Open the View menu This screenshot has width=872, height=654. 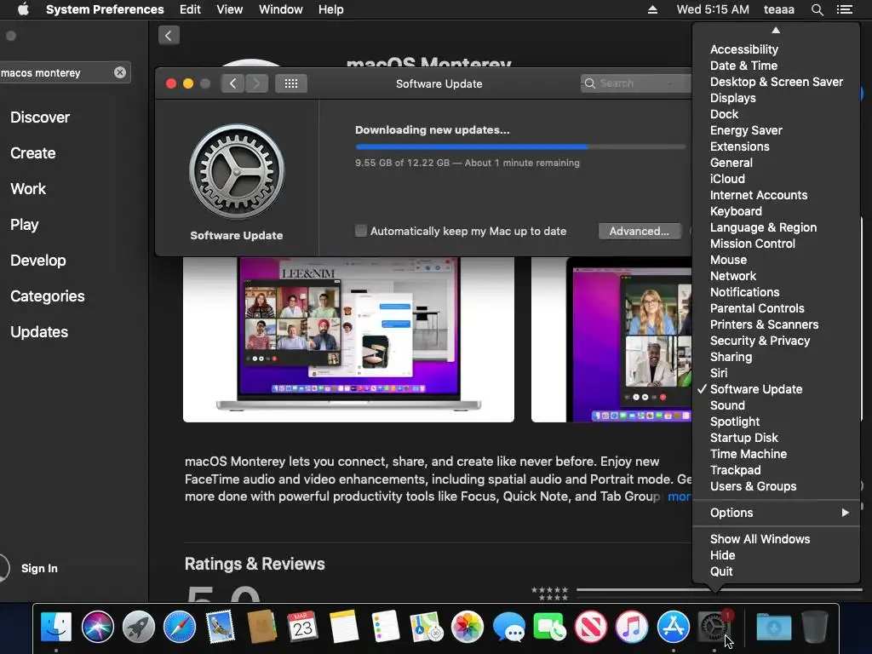[x=230, y=9]
